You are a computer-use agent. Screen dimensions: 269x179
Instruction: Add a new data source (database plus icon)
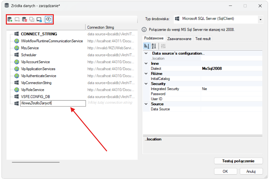[10, 19]
